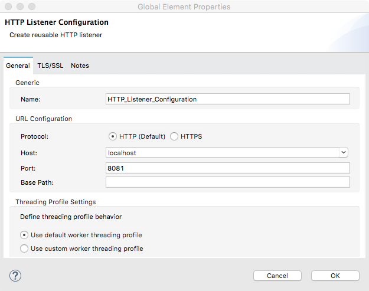
Task: Open the TLS/SSL tab
Action: (x=50, y=66)
